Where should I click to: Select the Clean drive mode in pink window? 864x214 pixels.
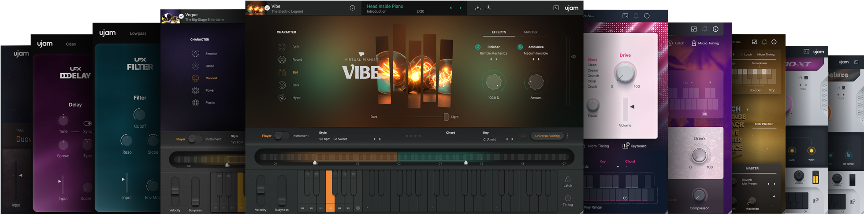coord(592,65)
